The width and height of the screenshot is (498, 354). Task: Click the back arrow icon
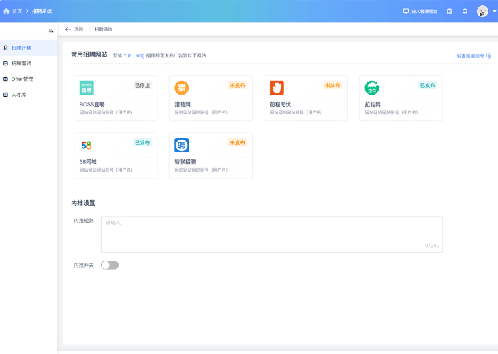pyautogui.click(x=67, y=29)
